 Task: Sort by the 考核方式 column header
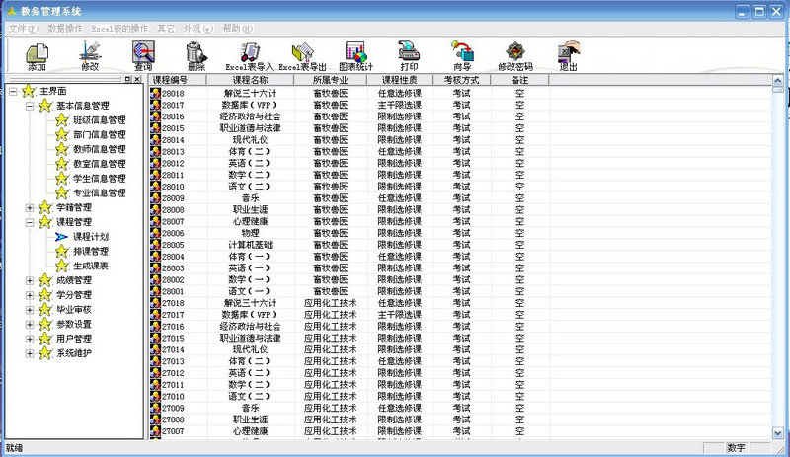click(x=461, y=80)
